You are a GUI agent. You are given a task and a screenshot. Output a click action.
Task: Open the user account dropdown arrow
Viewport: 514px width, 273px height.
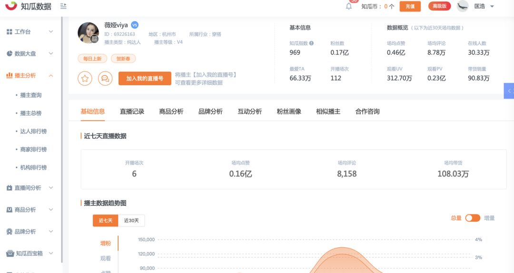point(492,6)
